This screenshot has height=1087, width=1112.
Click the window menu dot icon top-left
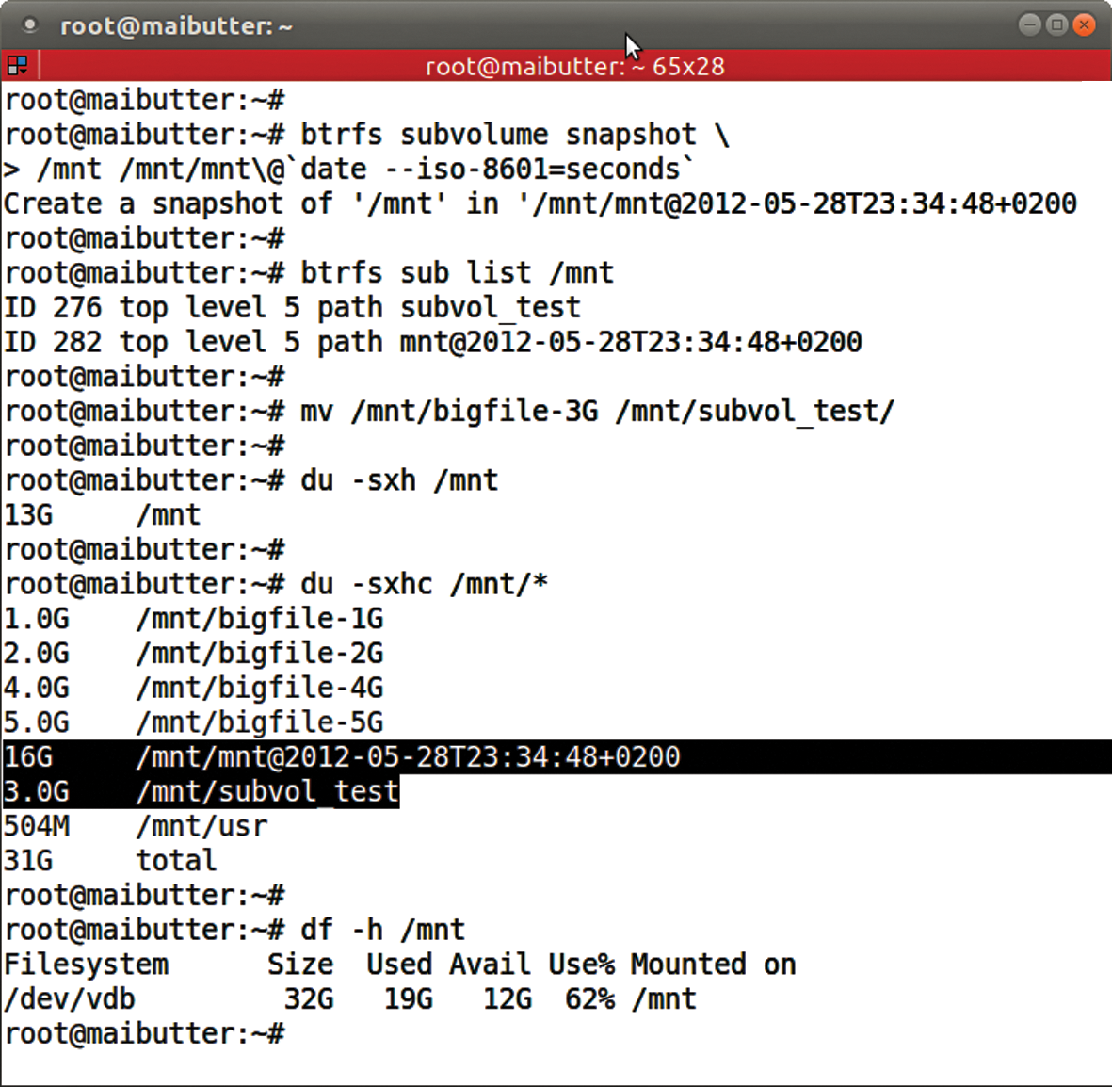pos(29,24)
